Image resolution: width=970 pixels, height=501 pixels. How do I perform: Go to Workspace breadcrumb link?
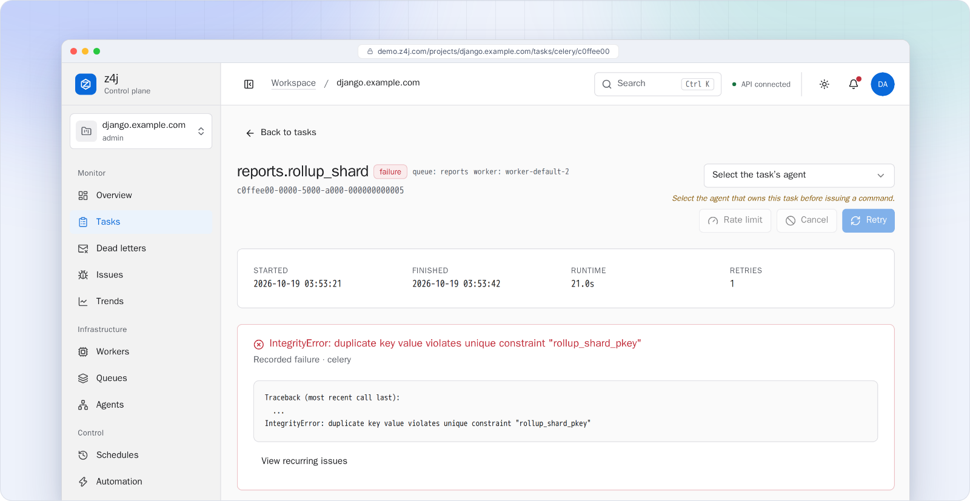tap(293, 83)
